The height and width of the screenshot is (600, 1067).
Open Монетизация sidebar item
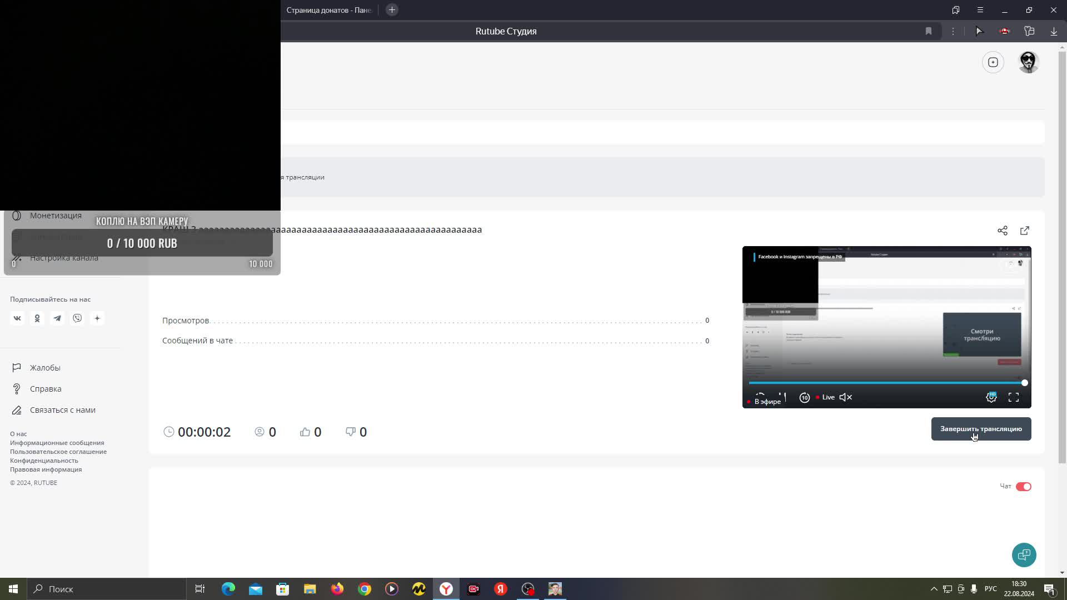coord(56,216)
